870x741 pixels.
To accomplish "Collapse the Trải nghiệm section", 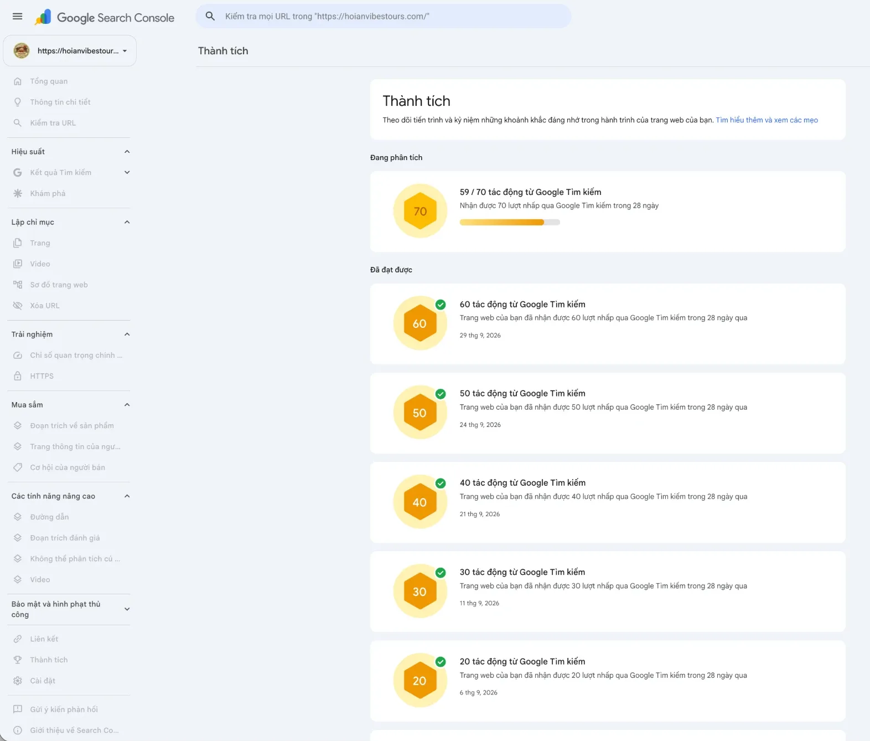I will point(127,335).
